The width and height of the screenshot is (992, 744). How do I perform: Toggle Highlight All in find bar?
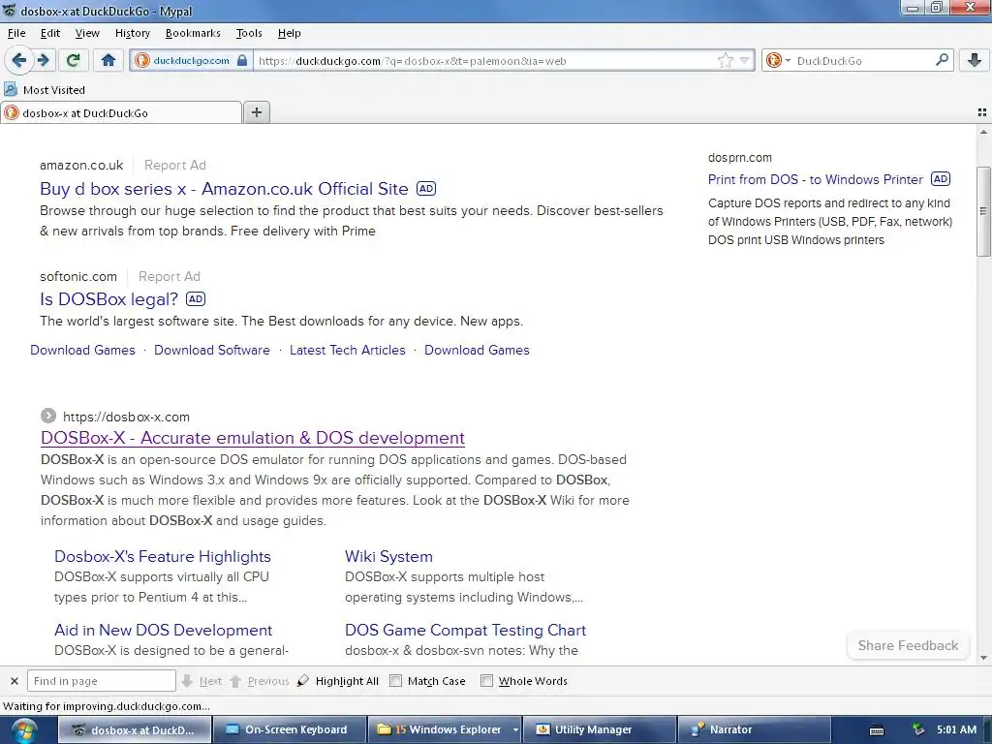pos(338,681)
